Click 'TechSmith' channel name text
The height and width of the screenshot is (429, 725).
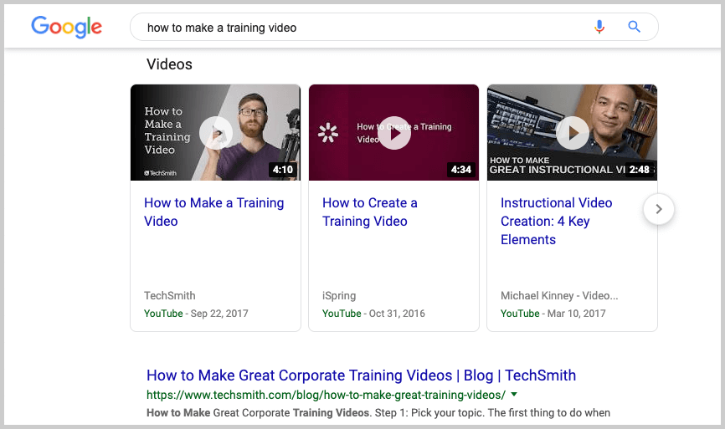point(170,295)
